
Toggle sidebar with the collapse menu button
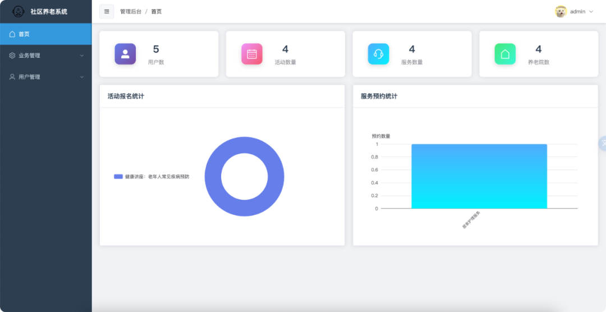point(107,12)
